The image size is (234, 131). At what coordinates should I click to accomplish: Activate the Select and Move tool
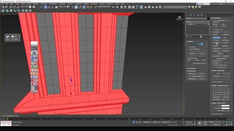(45, 7)
